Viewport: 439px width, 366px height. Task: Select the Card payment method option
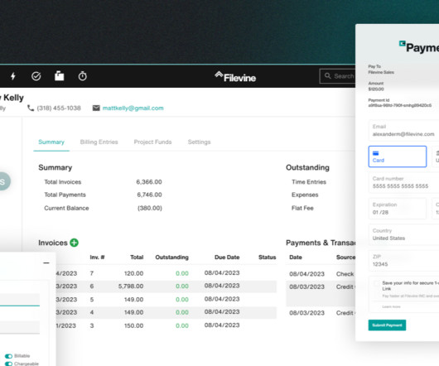pos(398,157)
